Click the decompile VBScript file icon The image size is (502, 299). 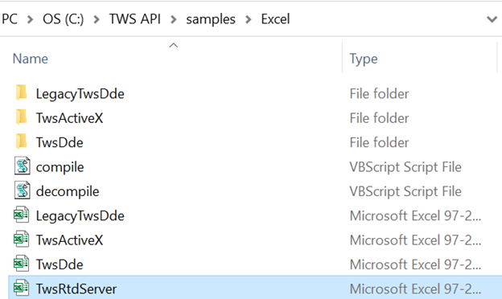(x=22, y=190)
